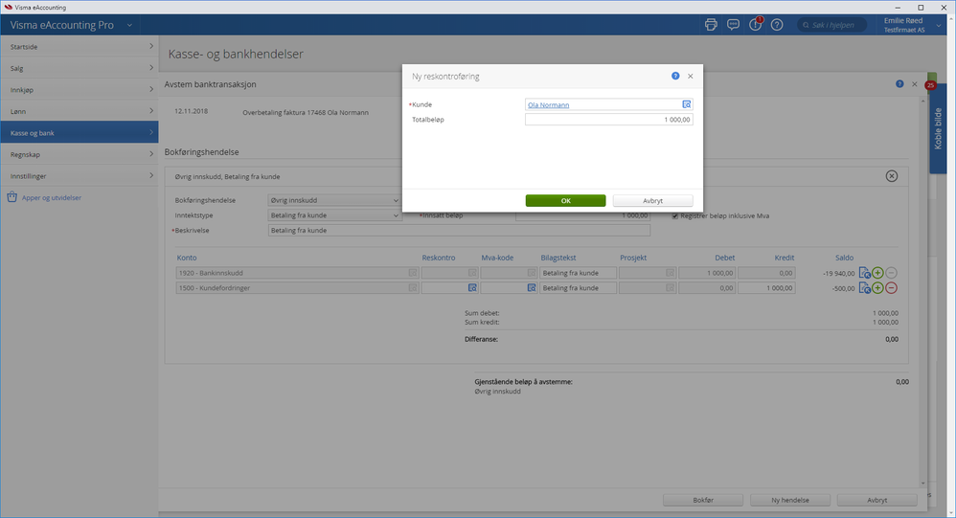Open the Koble bilde side tab
Image resolution: width=956 pixels, height=518 pixels.
tap(938, 128)
